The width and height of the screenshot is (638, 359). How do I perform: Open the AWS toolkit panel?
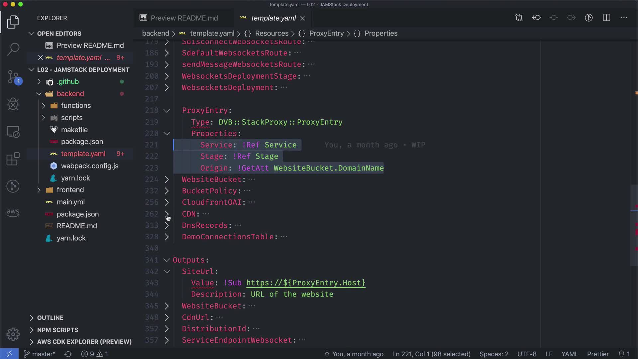click(x=13, y=212)
